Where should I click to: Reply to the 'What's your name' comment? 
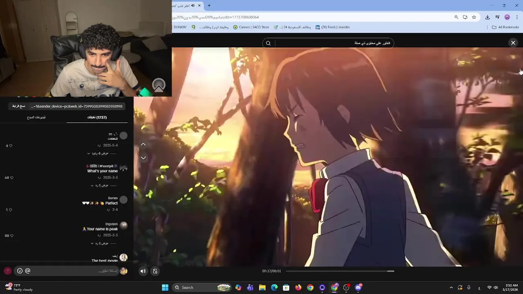(x=99, y=178)
